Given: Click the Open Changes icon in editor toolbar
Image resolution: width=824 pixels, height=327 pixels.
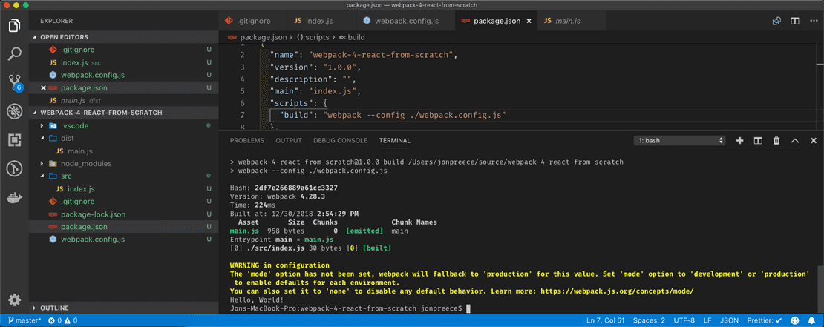Looking at the screenshot, I should point(776,22).
